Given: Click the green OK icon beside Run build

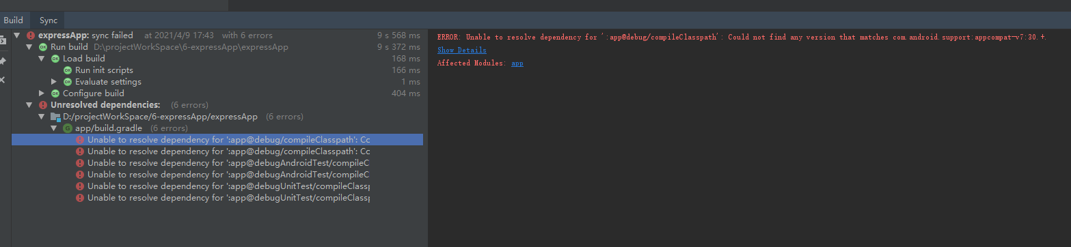Looking at the screenshot, I should 43,47.
